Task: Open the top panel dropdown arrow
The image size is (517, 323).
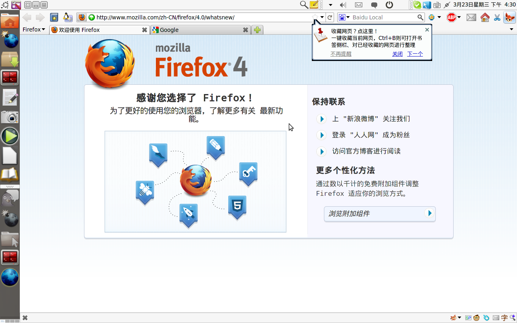Action: tap(330, 5)
